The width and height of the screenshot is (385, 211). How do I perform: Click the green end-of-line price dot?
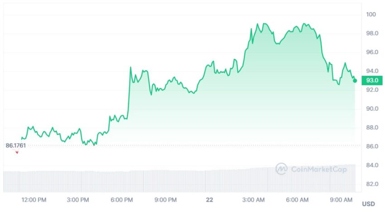[x=355, y=81]
